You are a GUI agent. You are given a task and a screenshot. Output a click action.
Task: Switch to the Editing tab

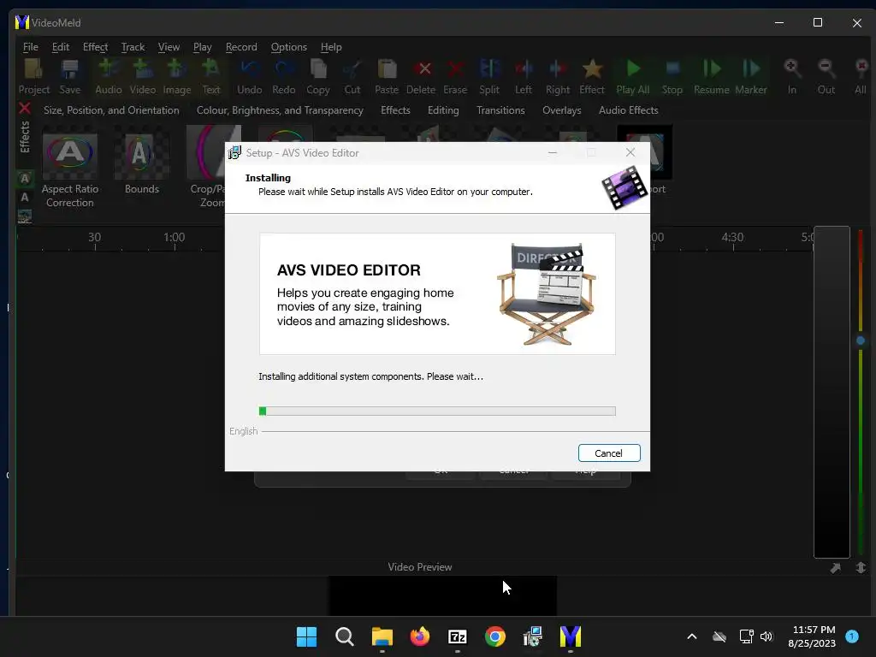(x=443, y=110)
